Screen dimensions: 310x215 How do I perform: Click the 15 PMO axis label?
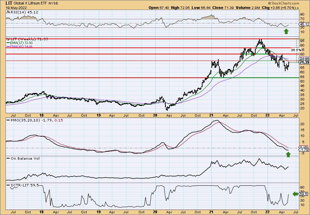(x=302, y=130)
